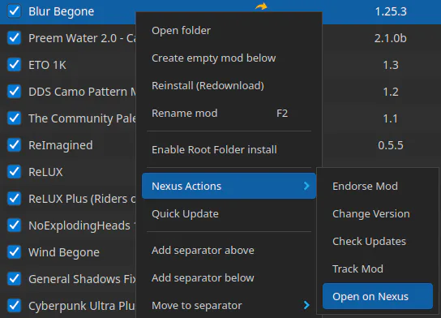This screenshot has height=318, width=441.
Task: Uncheck the Blur Begone mod checkbox
Action: pyautogui.click(x=14, y=11)
